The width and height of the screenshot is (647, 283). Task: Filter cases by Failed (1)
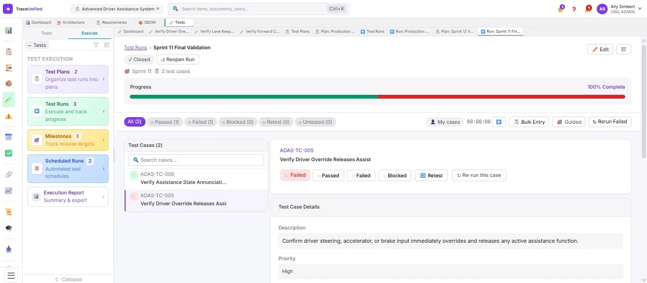click(201, 122)
